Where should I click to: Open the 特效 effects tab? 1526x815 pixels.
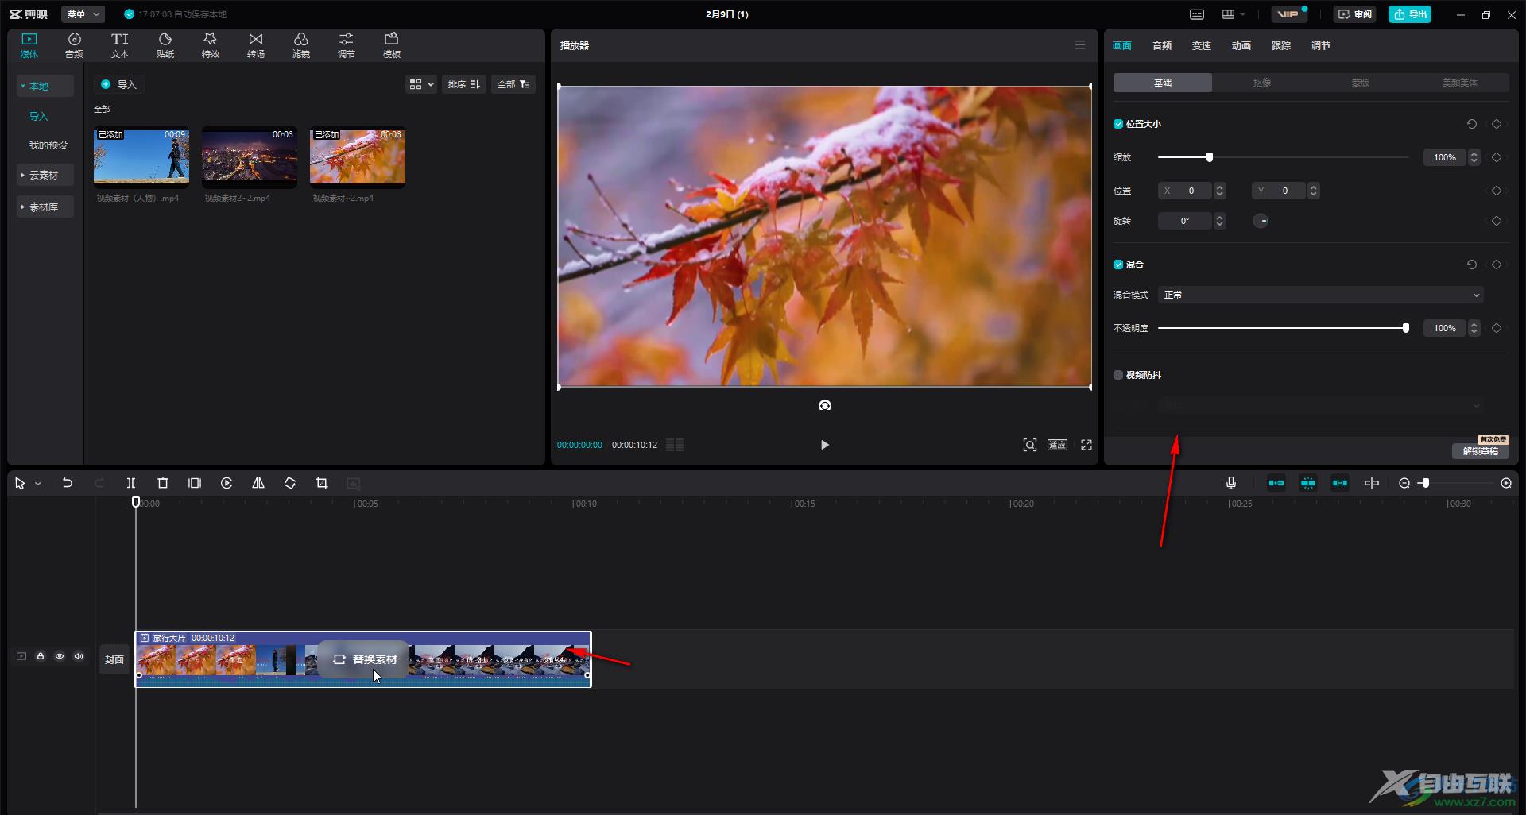[211, 45]
